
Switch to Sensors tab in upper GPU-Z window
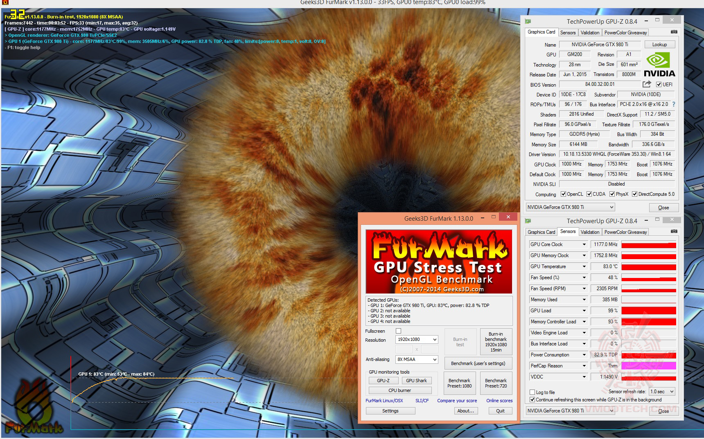(568, 33)
